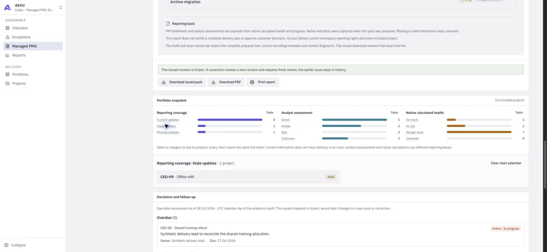Select the Green assessment category
The image size is (547, 252).
pos(285,120)
